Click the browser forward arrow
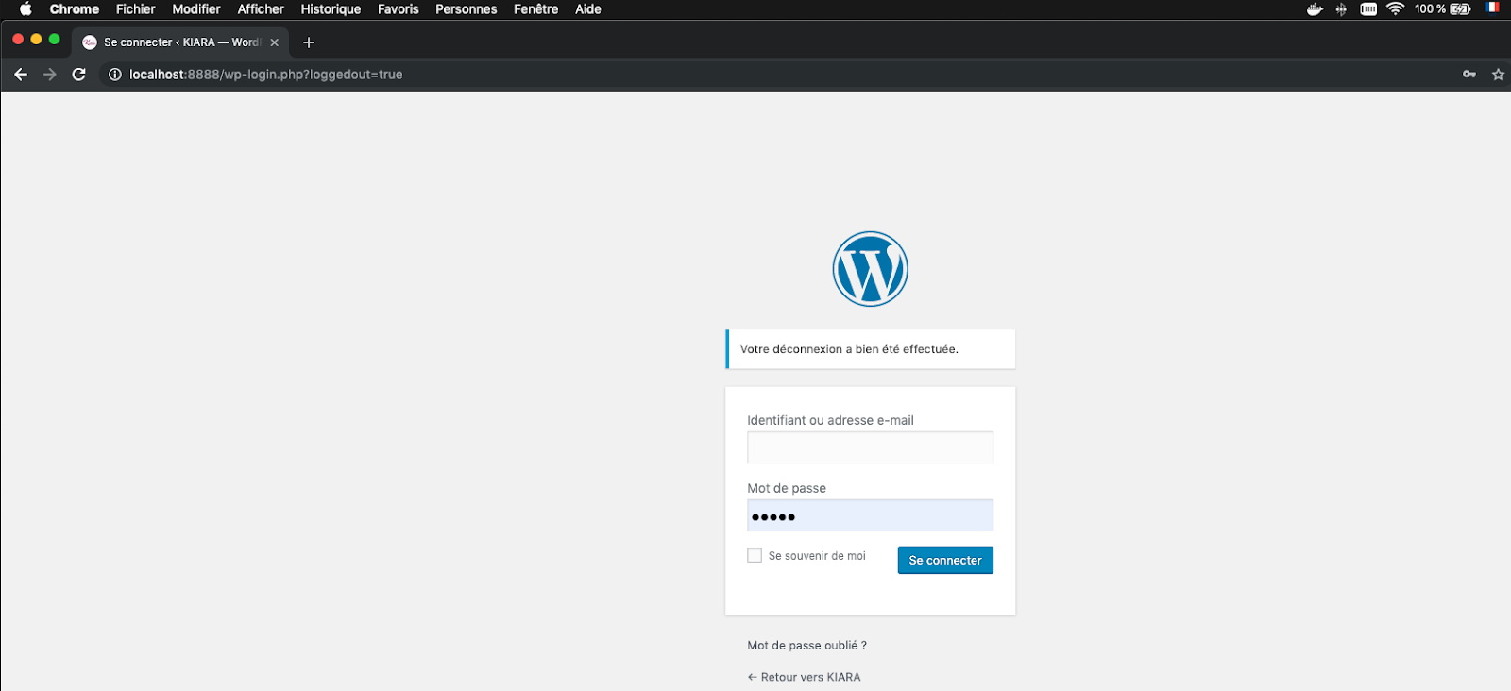 (50, 75)
